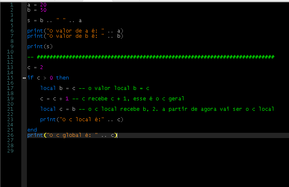Viewport: 289px width, 187px height.
Task: Collapse the if block fold marker
Action: coord(24,78)
